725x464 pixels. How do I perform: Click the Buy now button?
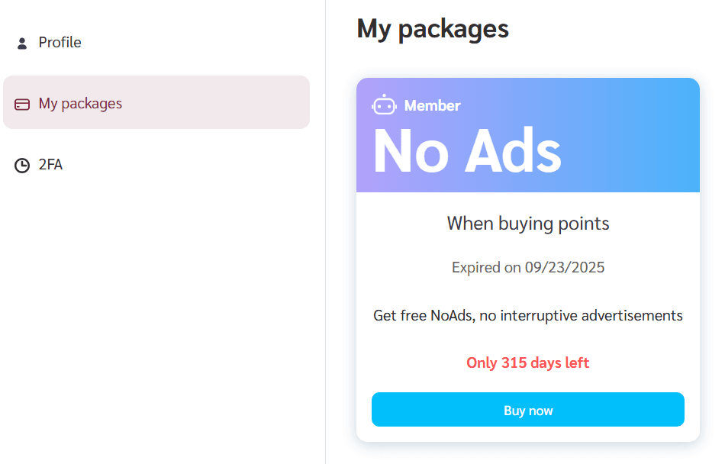[x=527, y=410]
